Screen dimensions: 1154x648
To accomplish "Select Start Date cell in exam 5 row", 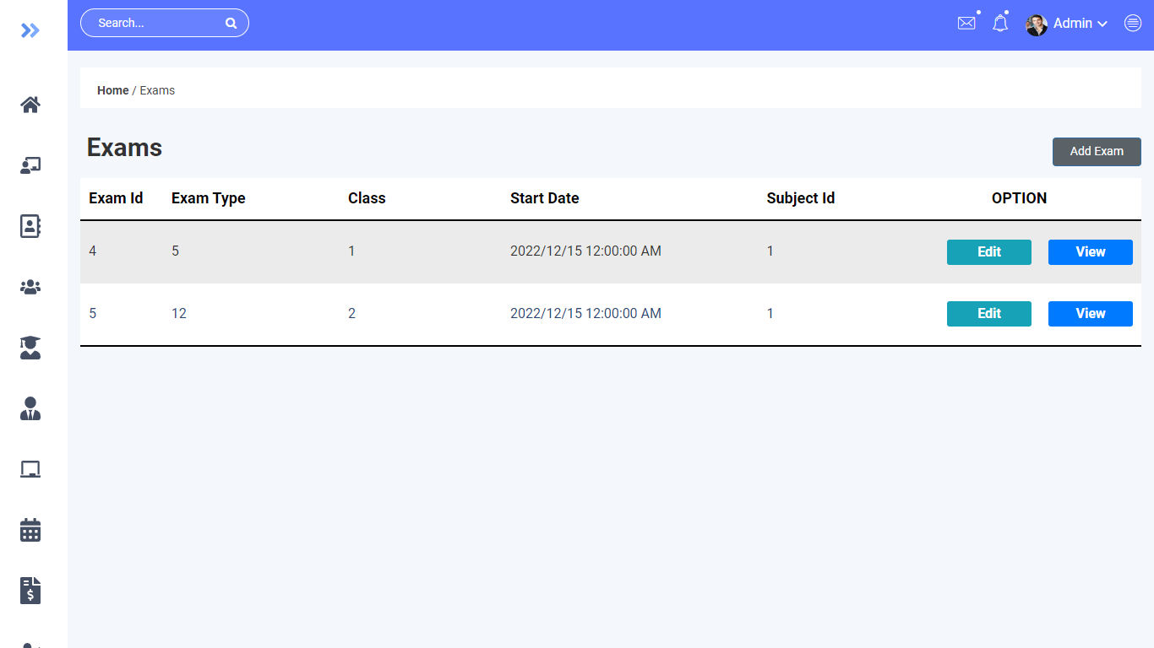I will coord(585,314).
